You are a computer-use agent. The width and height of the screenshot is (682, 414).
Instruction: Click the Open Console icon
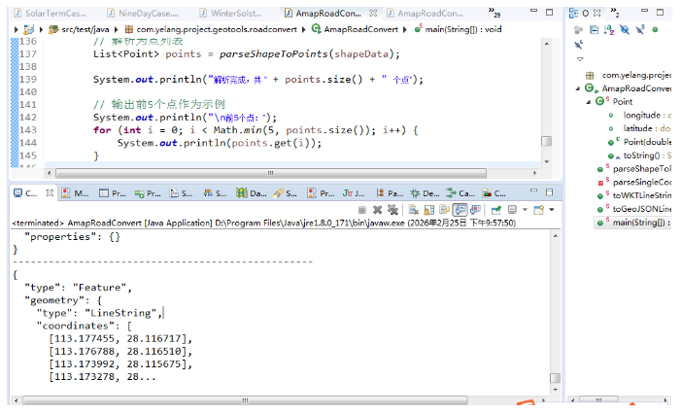[539, 210]
